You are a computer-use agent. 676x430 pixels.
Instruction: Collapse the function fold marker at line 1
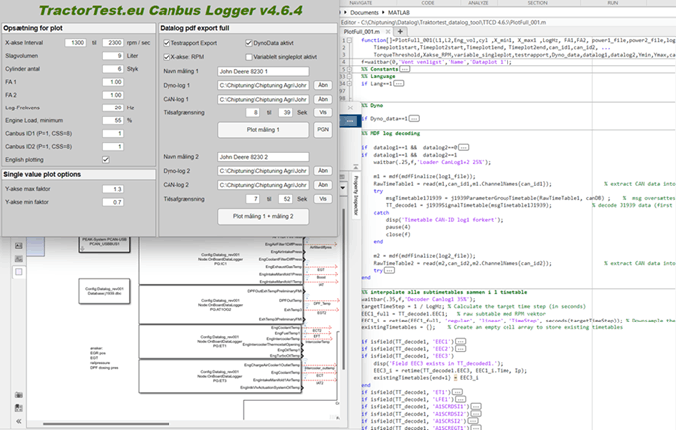coord(349,40)
